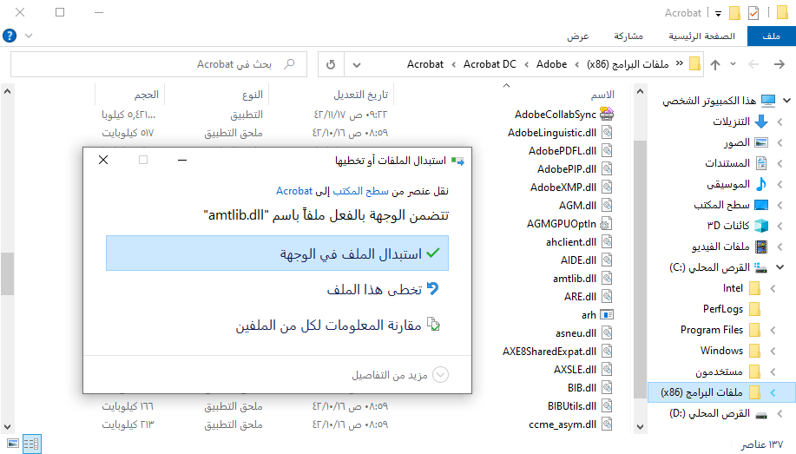Click ملفات البرامج (x86) in address path

tap(628, 64)
